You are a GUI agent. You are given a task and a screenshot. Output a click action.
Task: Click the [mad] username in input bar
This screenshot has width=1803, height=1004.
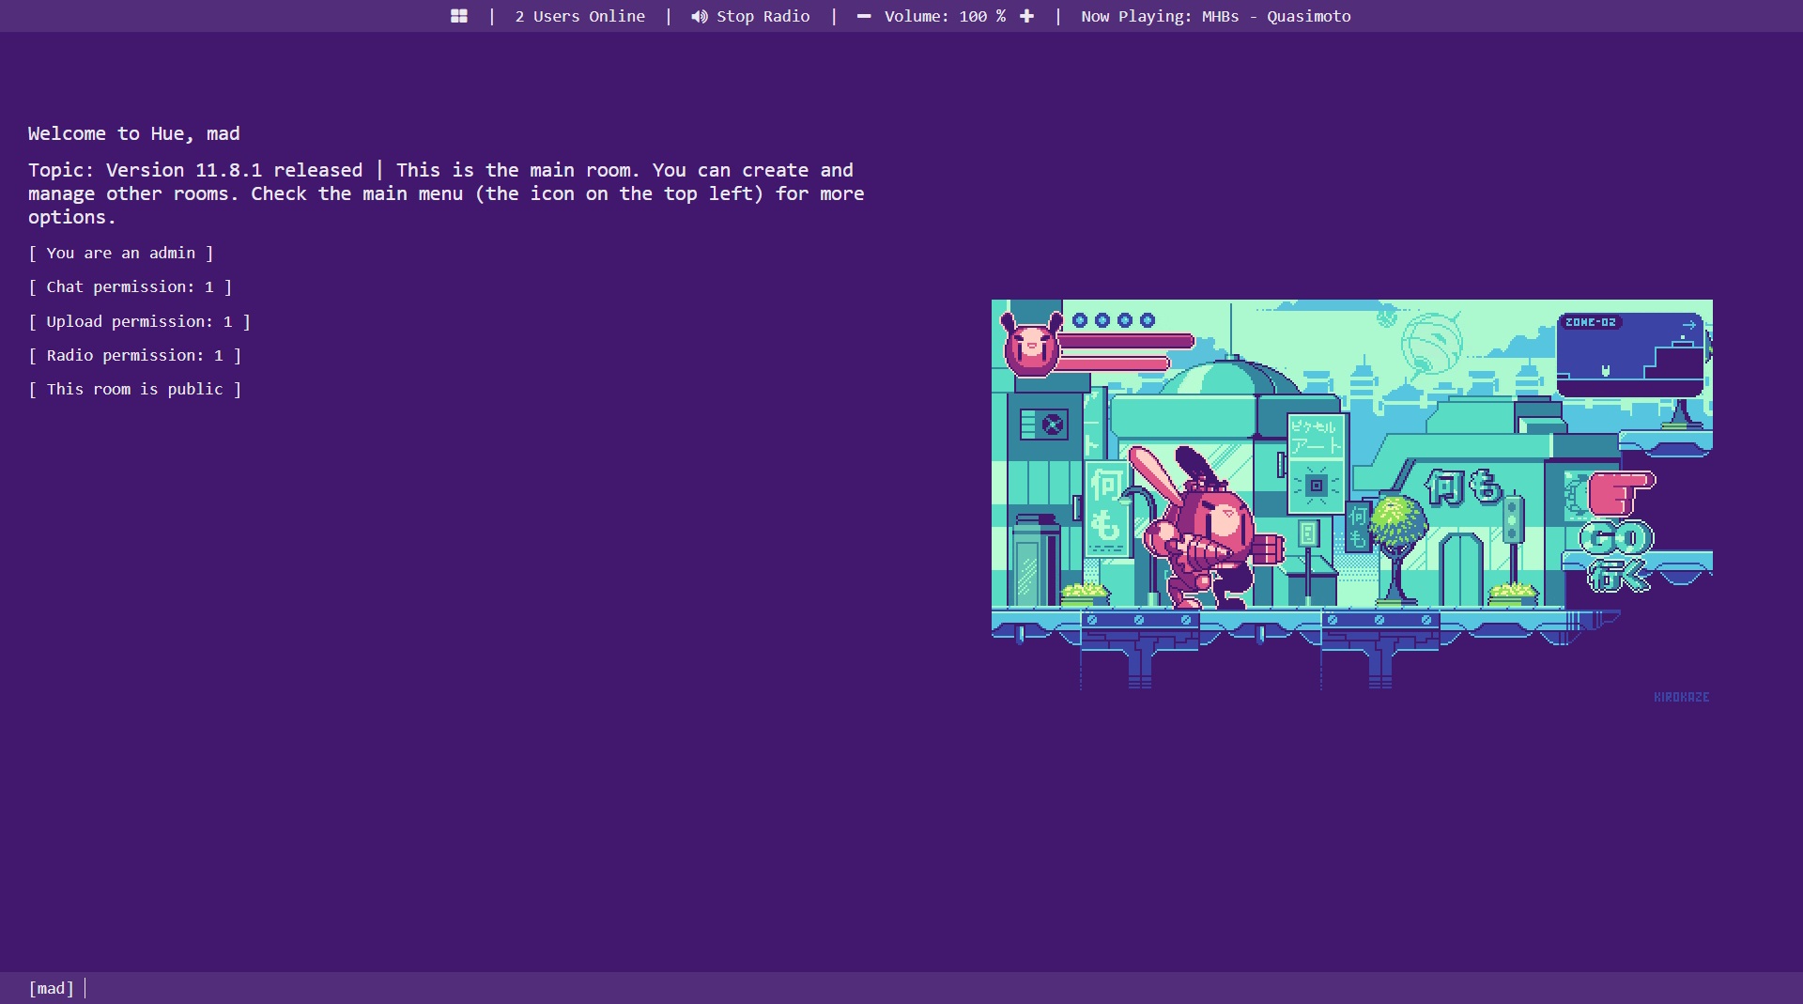[51, 988]
